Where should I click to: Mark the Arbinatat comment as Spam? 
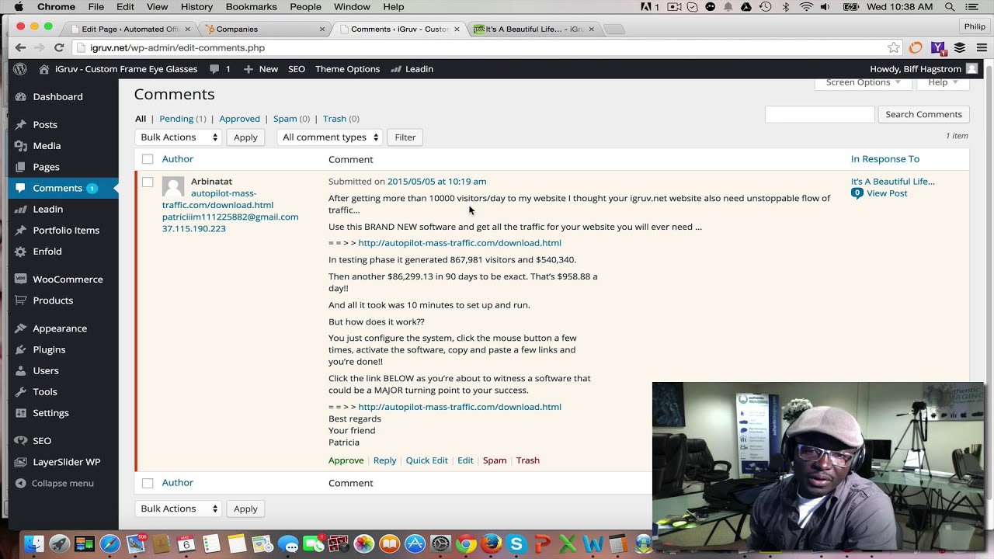(495, 460)
